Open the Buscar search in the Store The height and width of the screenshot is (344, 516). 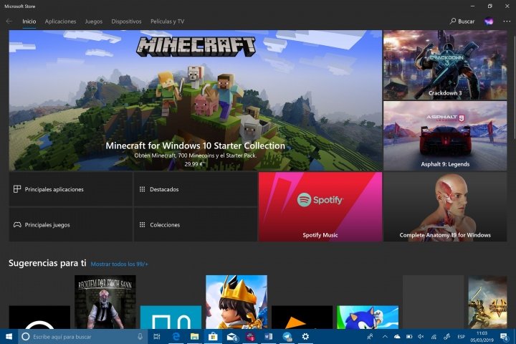click(x=462, y=21)
